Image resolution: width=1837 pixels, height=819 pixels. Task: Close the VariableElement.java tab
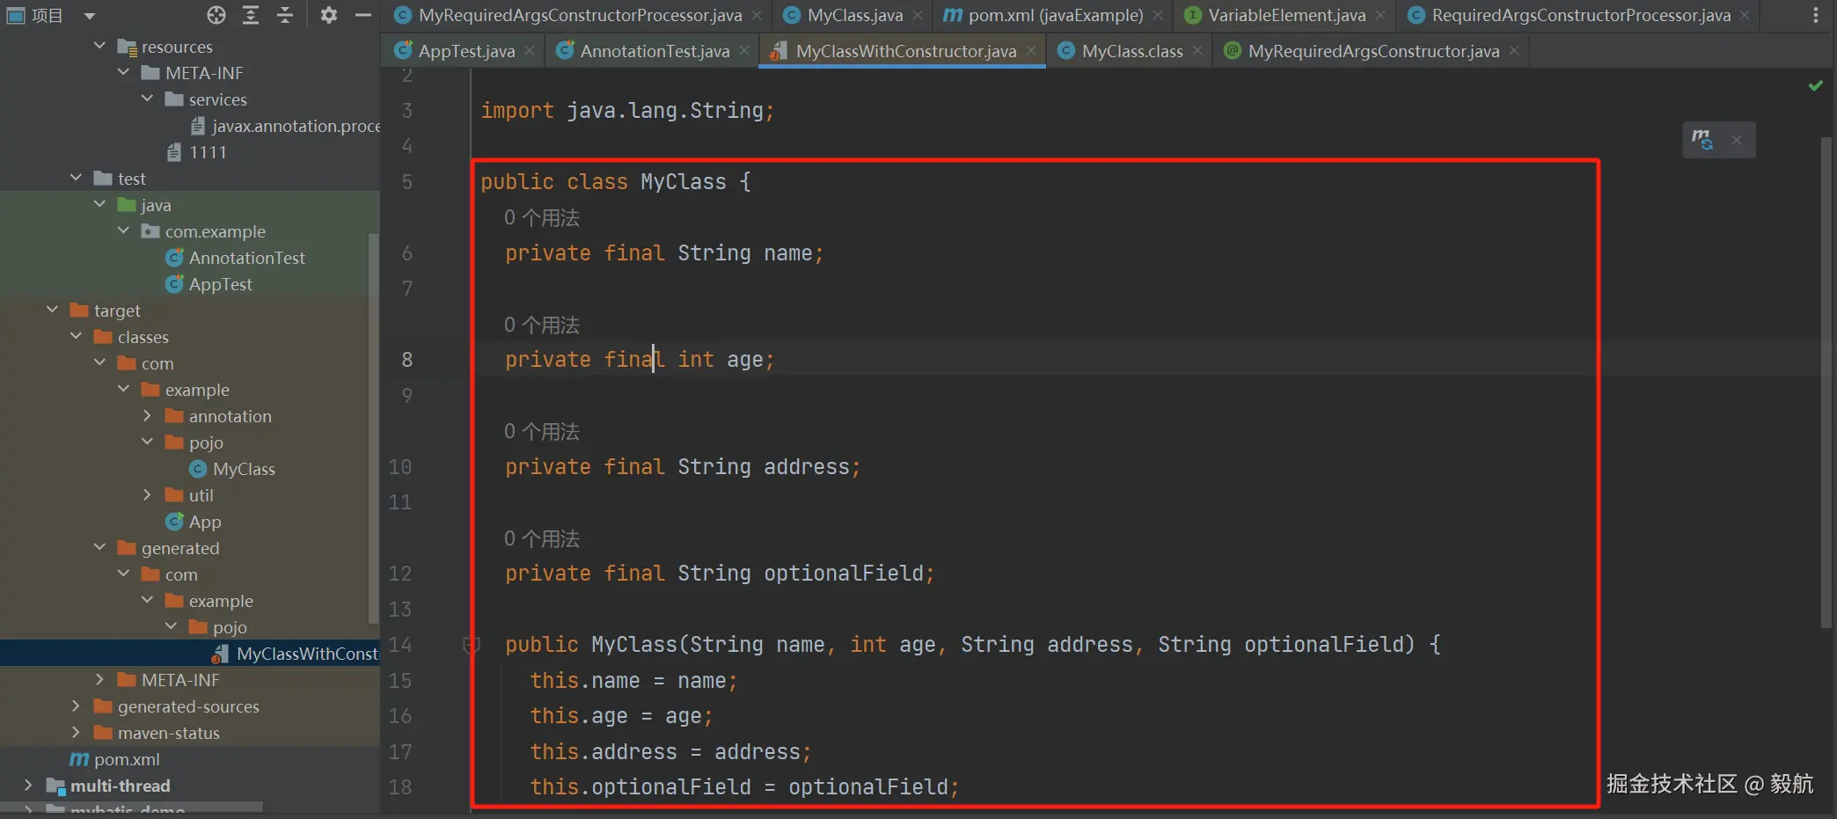point(1380,15)
